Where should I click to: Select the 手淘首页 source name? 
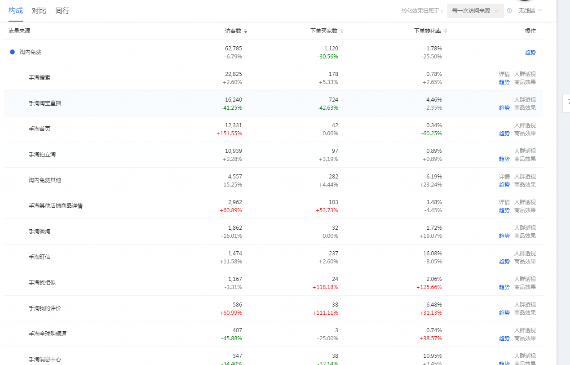(x=40, y=129)
